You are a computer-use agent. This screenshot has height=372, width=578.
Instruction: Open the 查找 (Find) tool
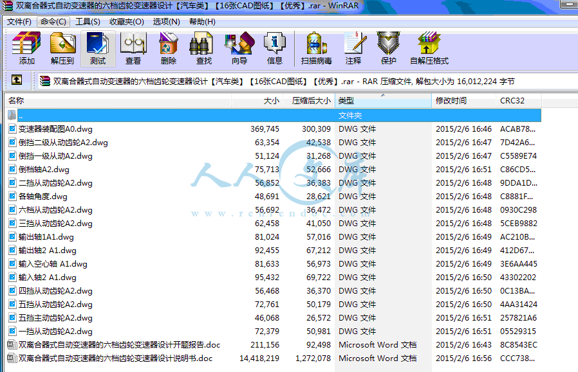pos(204,49)
